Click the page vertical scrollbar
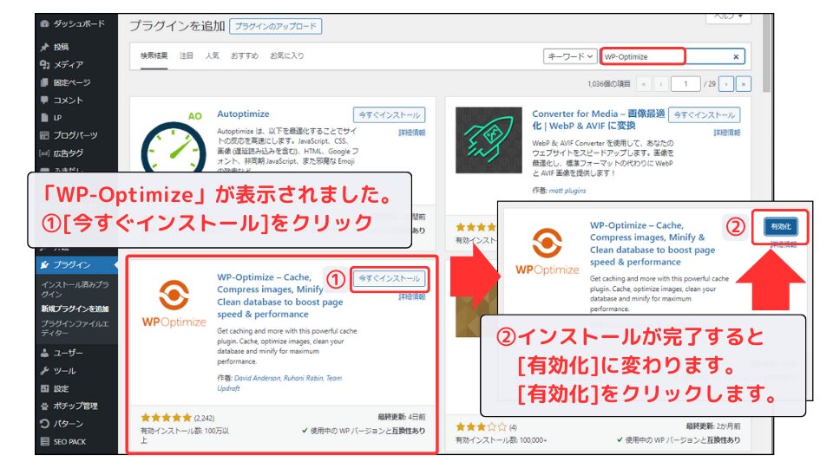 click(766, 53)
